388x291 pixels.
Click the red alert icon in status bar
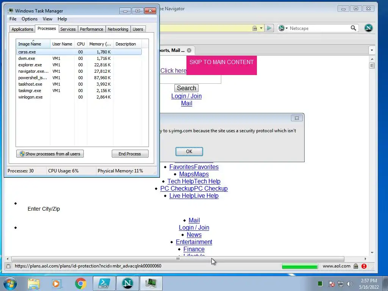(x=364, y=266)
